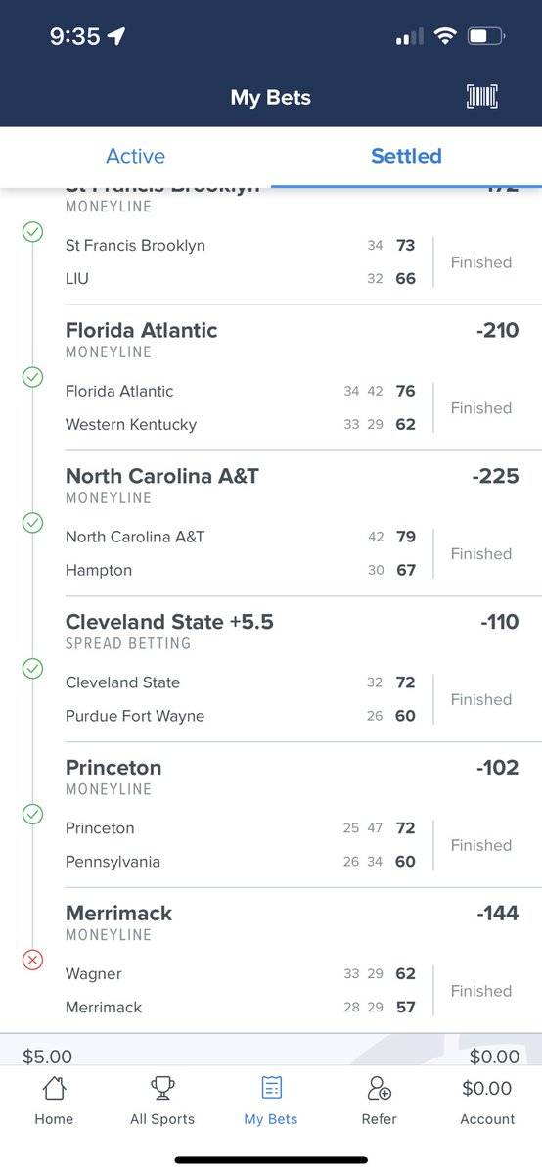Tap the -225 odds for North Carolina A&T
The width and height of the screenshot is (542, 1175).
pos(495,477)
